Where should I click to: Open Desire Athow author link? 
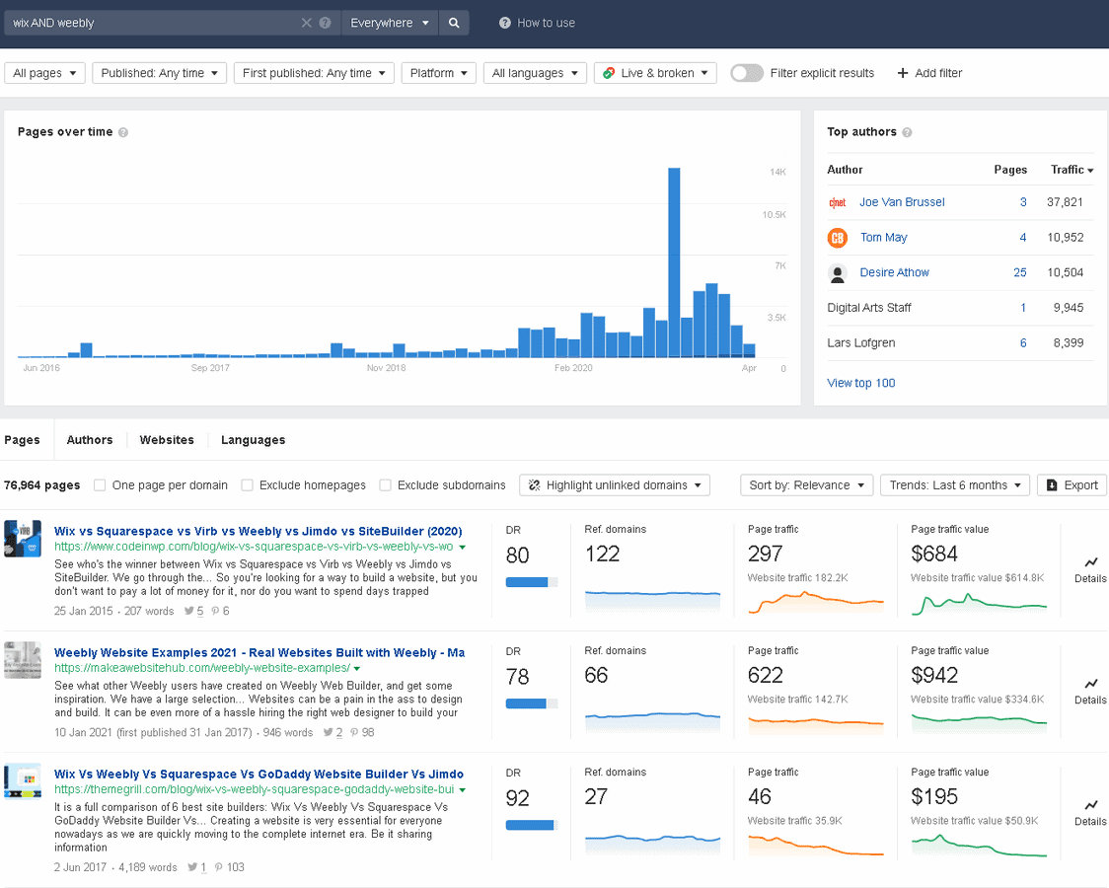click(894, 273)
